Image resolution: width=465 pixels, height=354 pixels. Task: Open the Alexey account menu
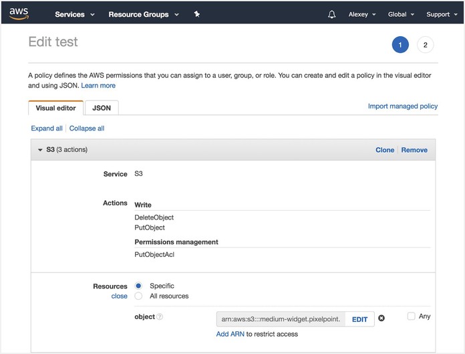click(x=362, y=14)
